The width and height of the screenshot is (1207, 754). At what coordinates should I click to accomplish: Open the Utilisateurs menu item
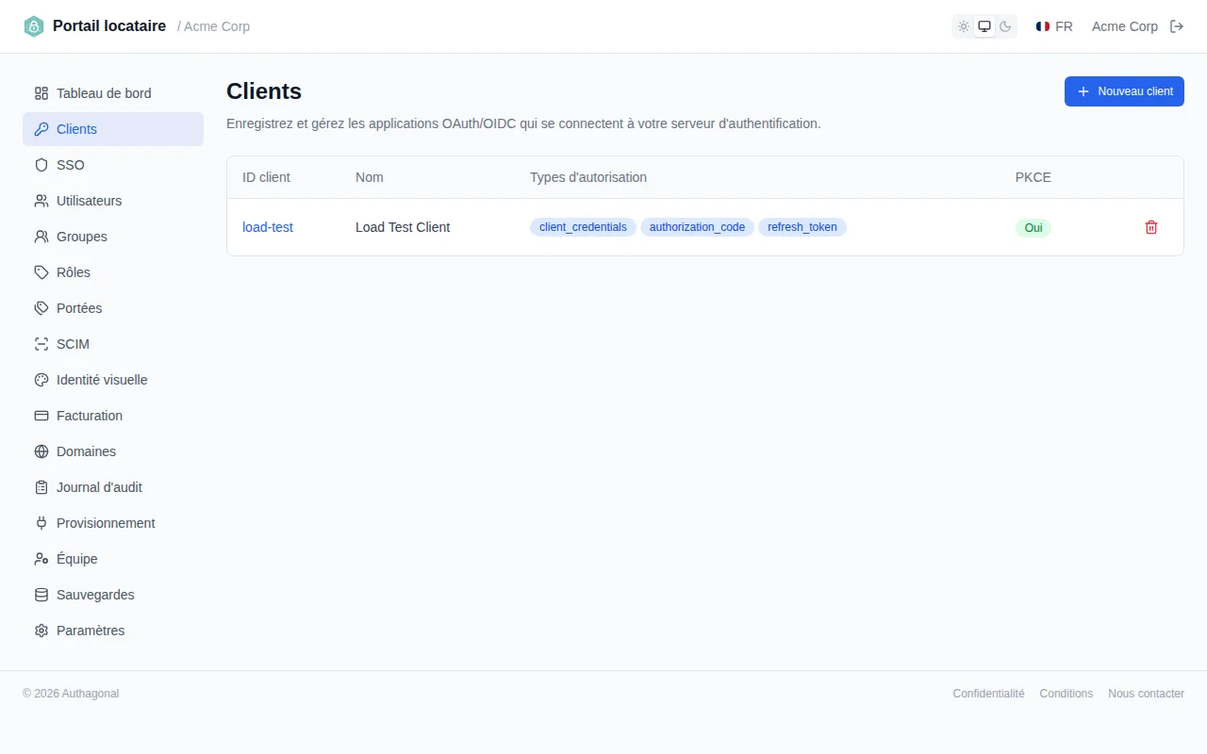tap(113, 201)
